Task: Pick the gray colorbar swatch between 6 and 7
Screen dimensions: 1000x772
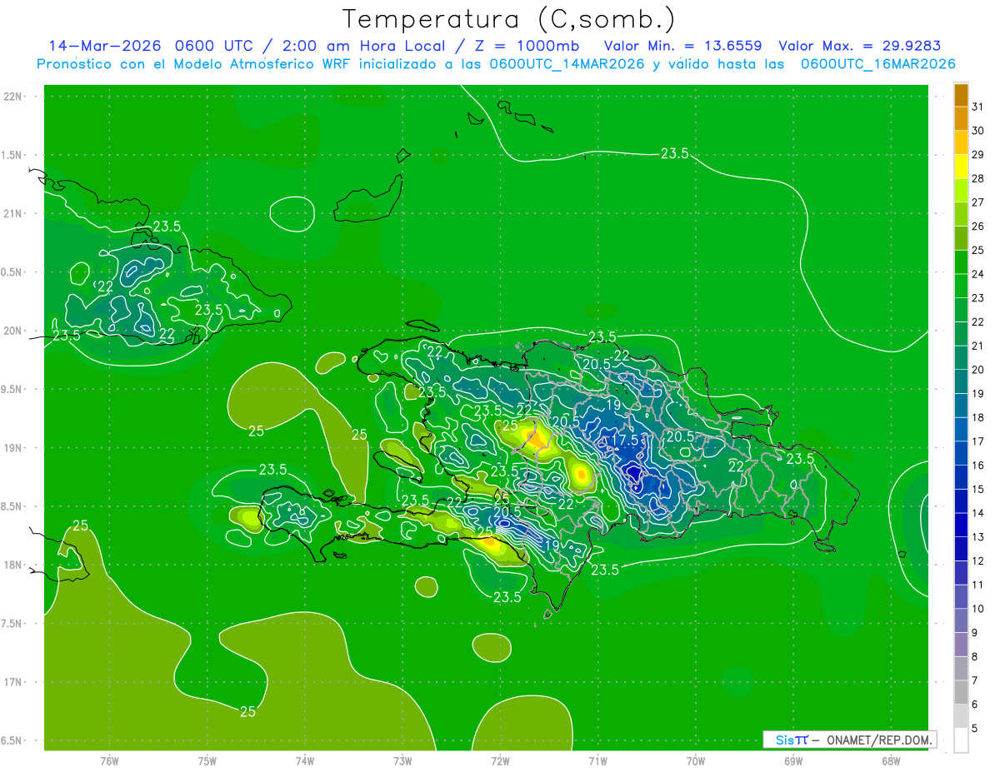Action: tap(961, 692)
